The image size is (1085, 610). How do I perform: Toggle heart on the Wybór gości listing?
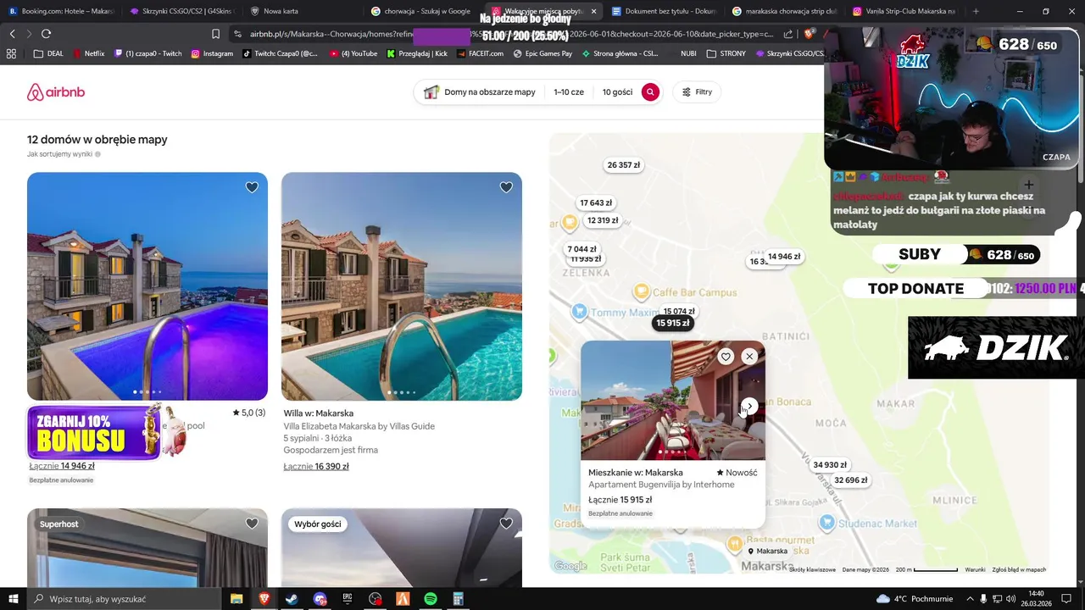tap(506, 524)
